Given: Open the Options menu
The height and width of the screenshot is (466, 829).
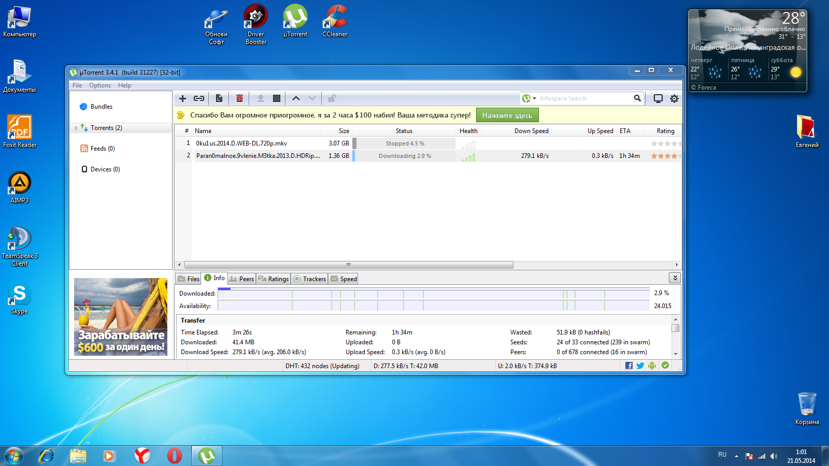Looking at the screenshot, I should (x=100, y=85).
